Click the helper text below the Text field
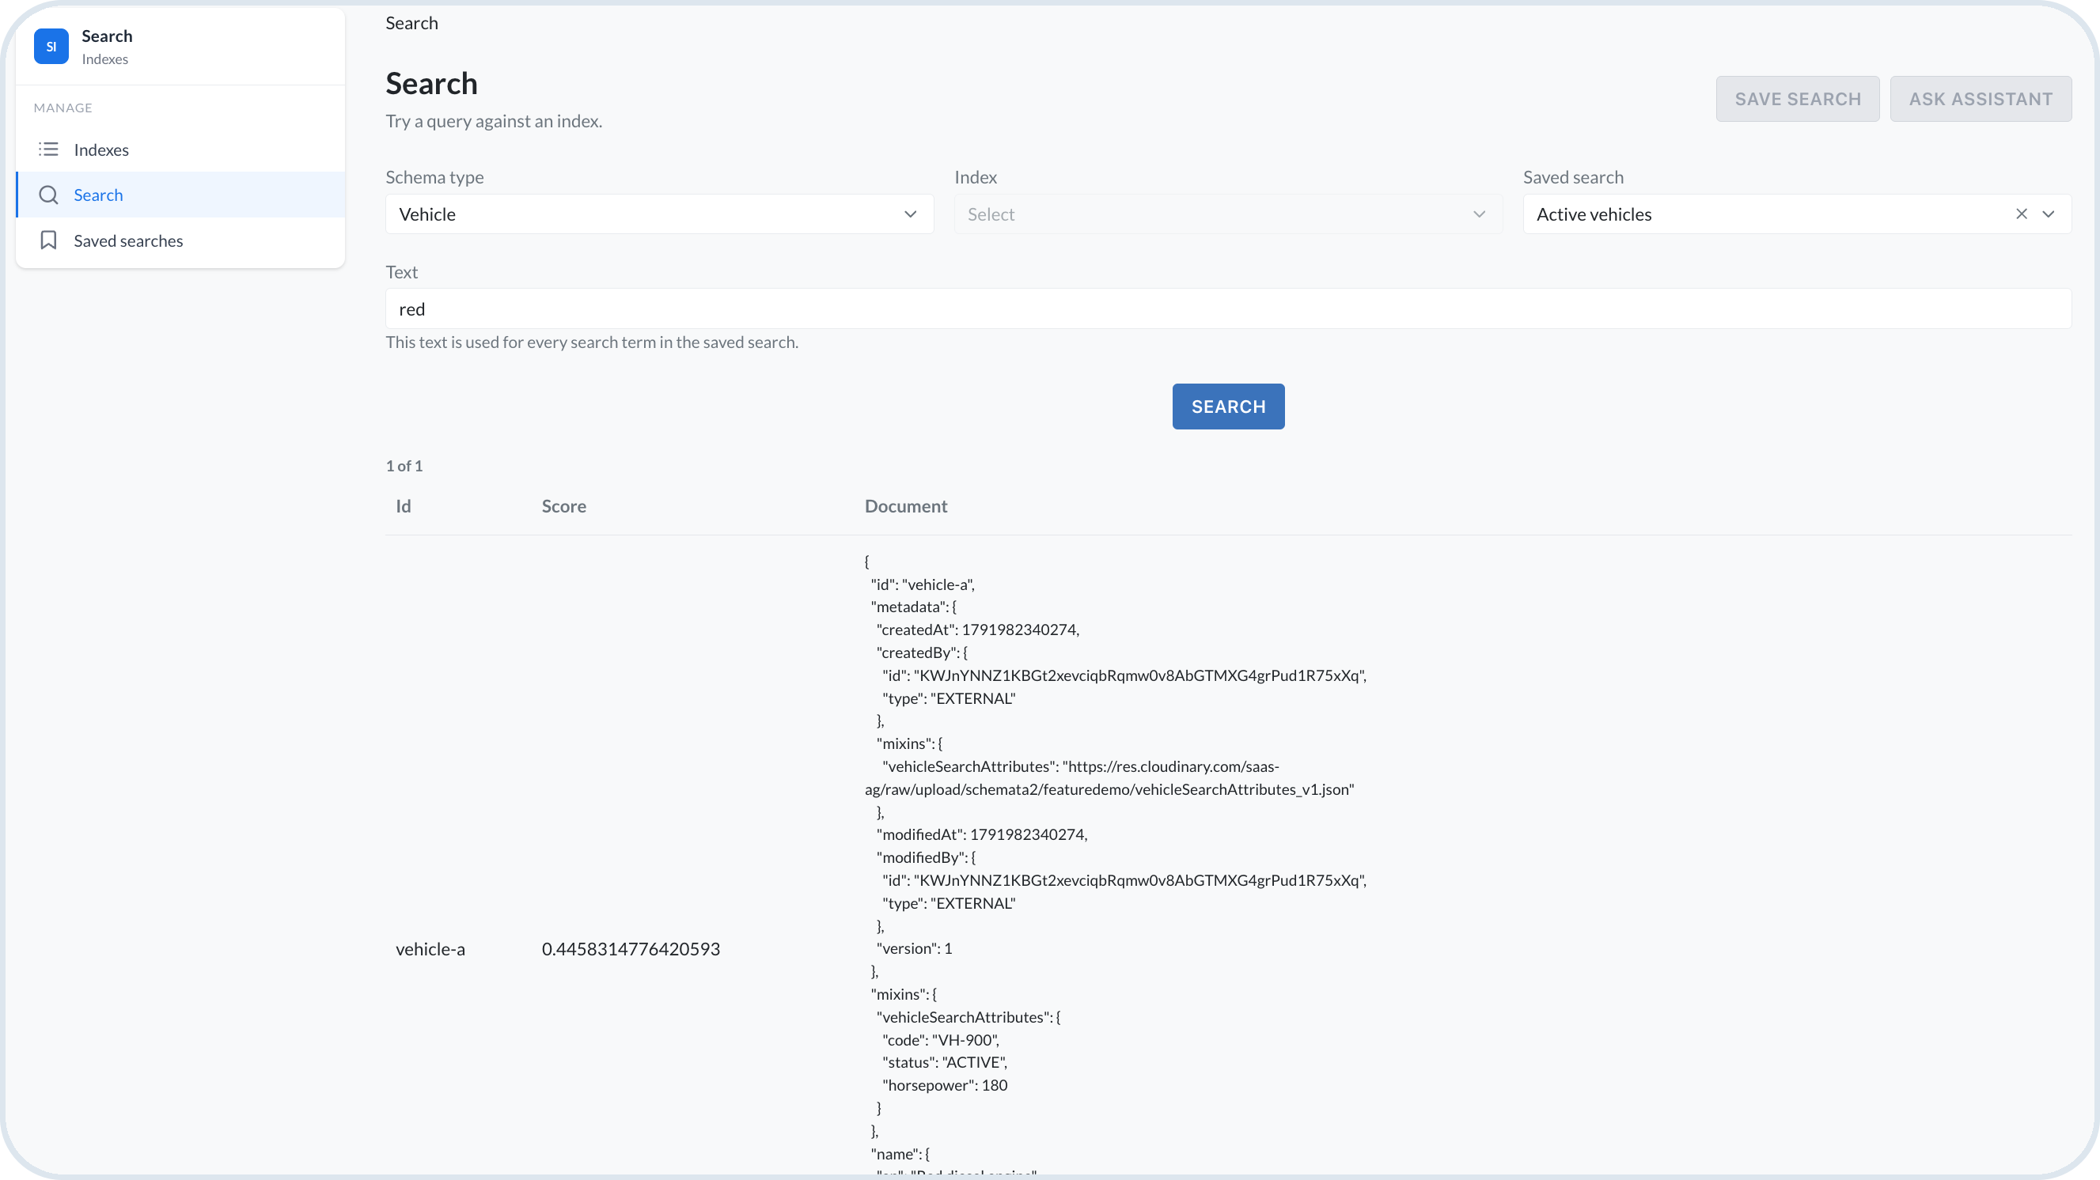Viewport: 2100px width, 1180px height. (592, 342)
